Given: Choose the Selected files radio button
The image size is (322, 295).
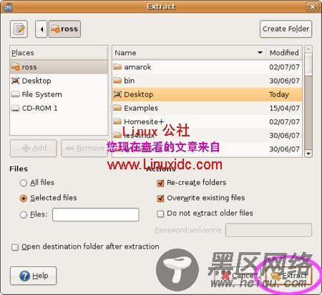Looking at the screenshot, I should pos(24,199).
